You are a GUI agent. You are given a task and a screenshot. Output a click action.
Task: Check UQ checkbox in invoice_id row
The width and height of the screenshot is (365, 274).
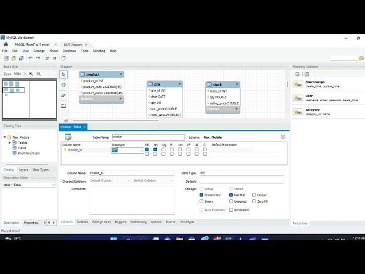pos(164,150)
